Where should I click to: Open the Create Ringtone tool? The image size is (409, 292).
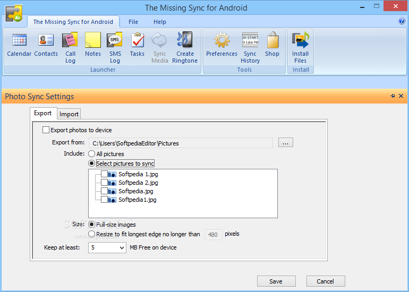click(185, 48)
